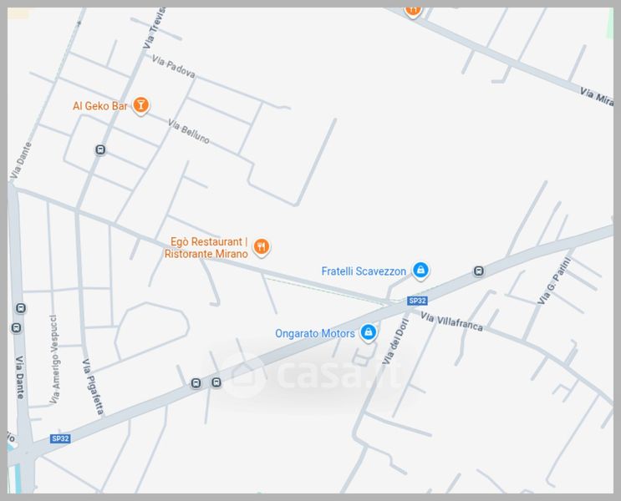
Task: Select the upper bus stop on Via Dante
Action: click(x=21, y=308)
